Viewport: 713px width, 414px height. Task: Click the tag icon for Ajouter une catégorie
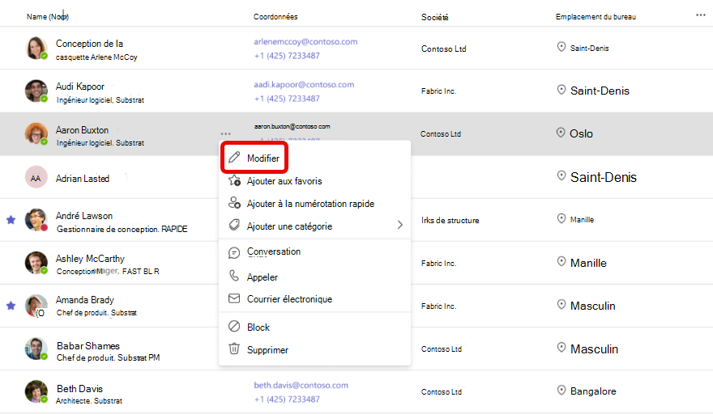point(234,225)
